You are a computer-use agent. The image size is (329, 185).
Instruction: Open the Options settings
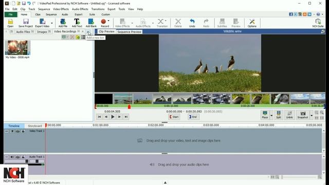(252, 23)
